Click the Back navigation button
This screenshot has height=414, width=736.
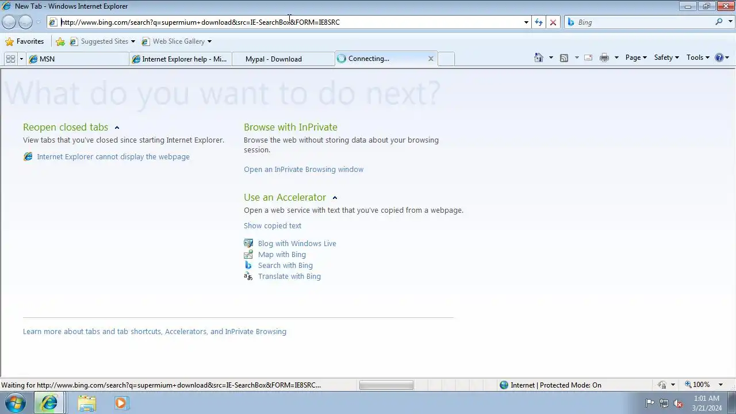coord(9,22)
